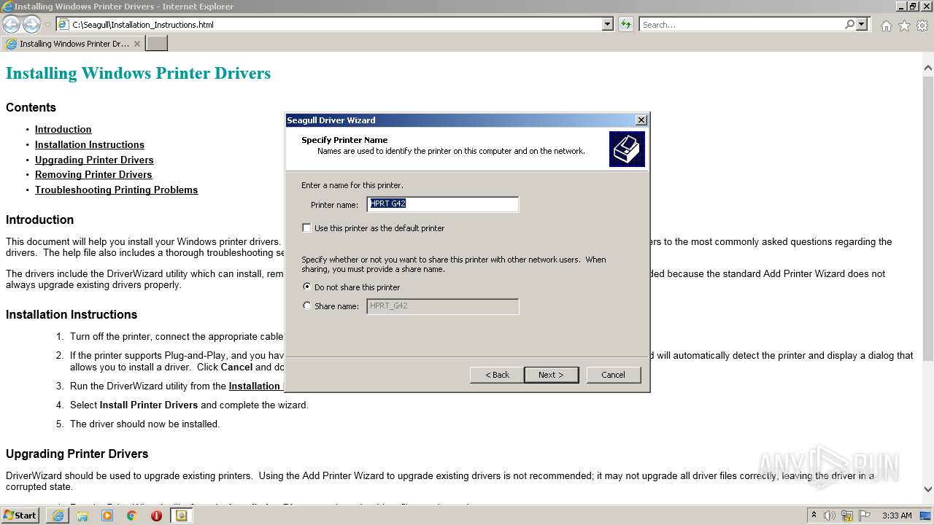Click the < Back button
The width and height of the screenshot is (934, 525).
[x=497, y=375]
